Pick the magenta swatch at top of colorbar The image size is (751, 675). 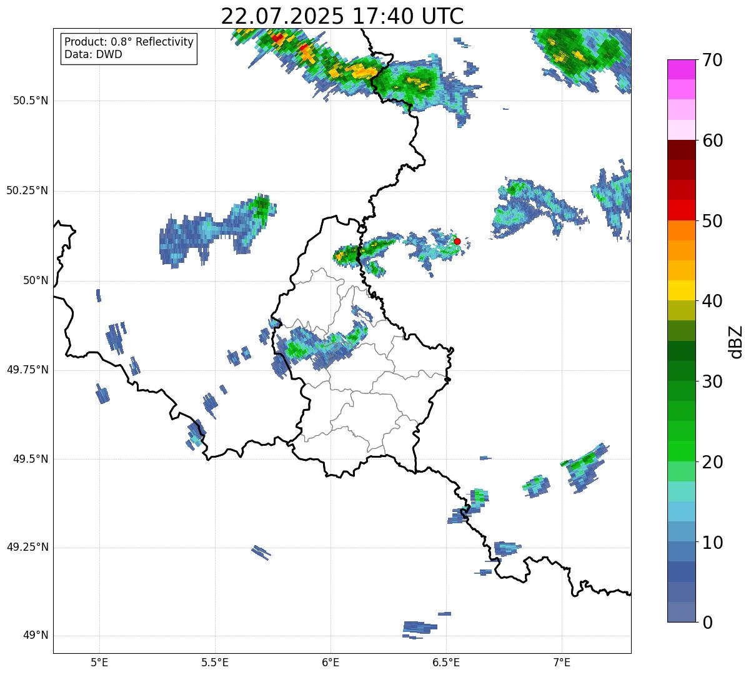coord(681,69)
